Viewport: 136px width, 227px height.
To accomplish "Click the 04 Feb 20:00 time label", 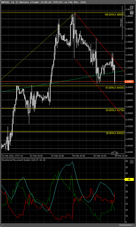I will (79, 156).
